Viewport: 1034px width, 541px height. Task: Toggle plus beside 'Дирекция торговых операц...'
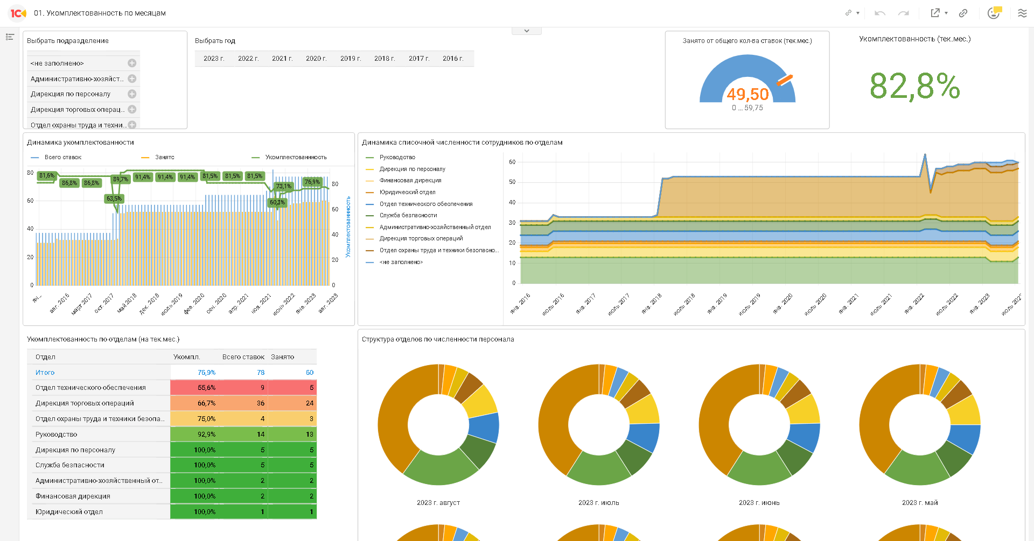coord(132,109)
